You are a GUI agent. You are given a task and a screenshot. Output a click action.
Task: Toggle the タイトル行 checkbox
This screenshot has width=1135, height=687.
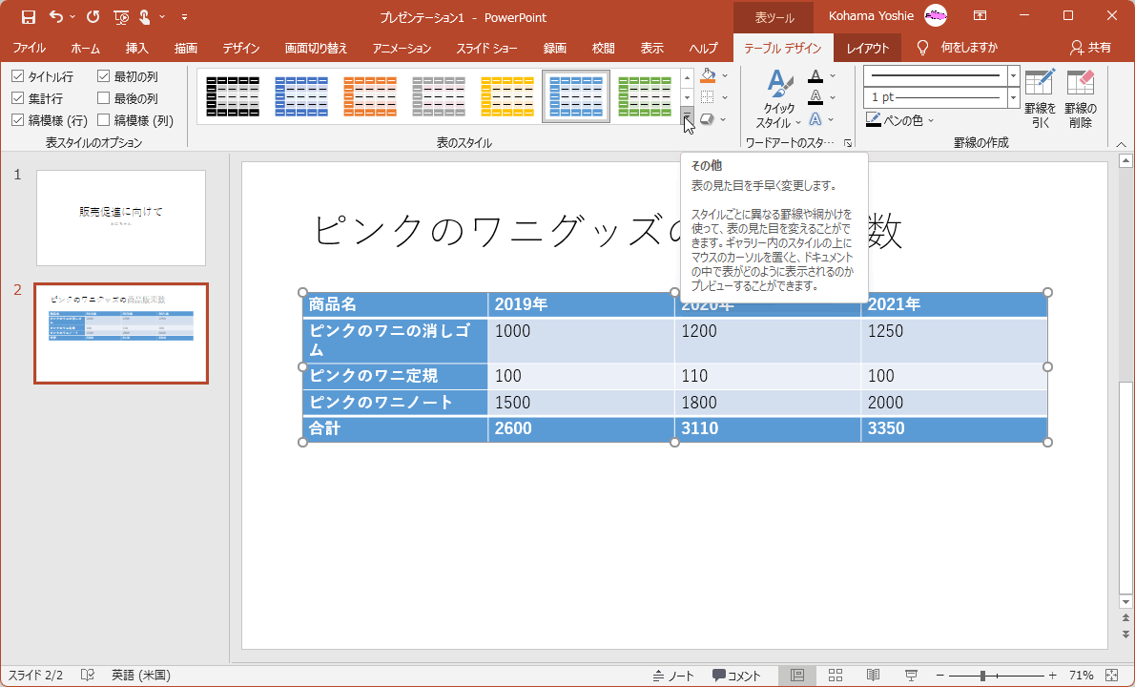[18, 76]
